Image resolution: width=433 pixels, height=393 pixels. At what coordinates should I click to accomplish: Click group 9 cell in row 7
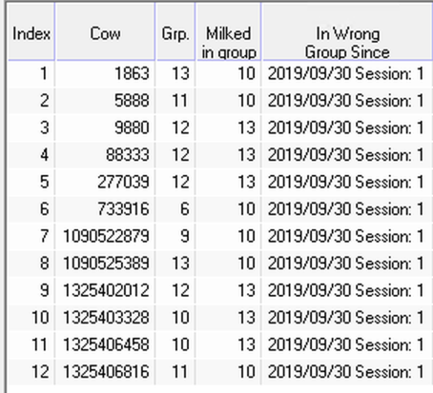175,236
